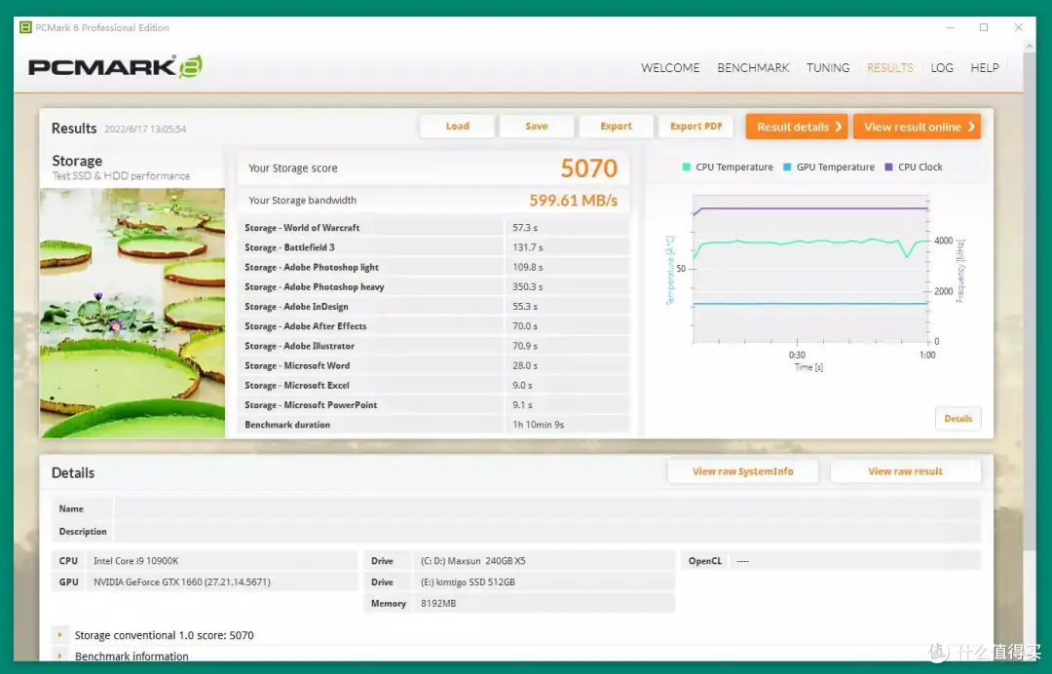Image resolution: width=1052 pixels, height=674 pixels.
Task: Open the TUNING tab
Action: [828, 68]
